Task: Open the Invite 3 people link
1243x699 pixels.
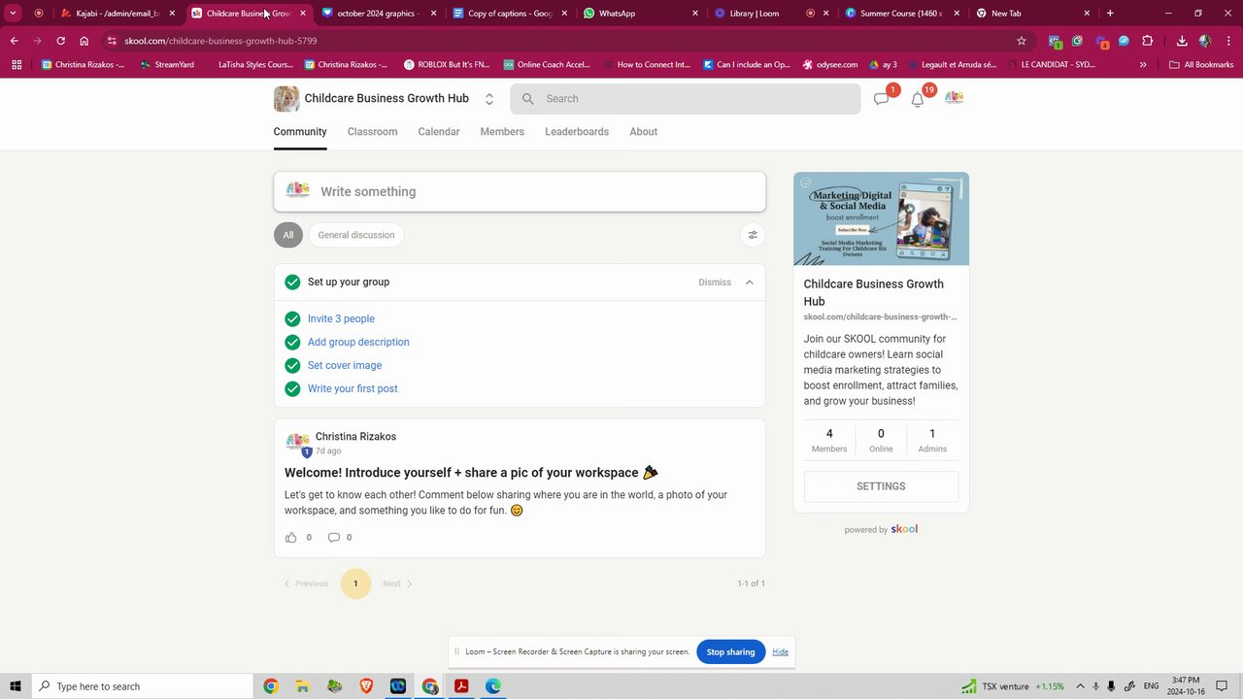Action: 341,319
